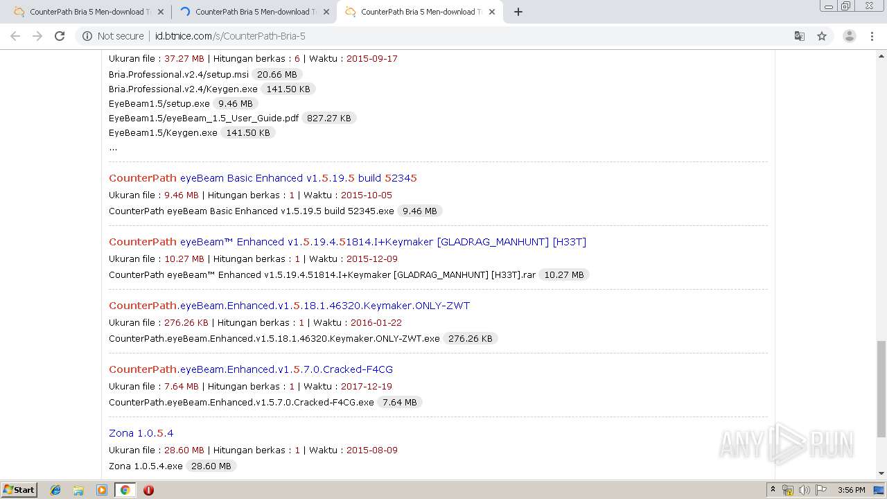Open Windows Media Player taskbar icon
Viewport: 887px width, 499px height.
point(102,490)
